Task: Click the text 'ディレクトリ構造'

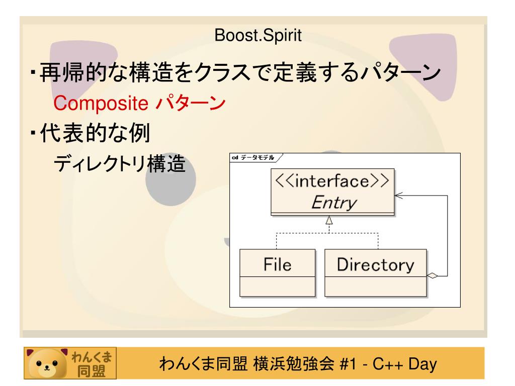Action: click(120, 163)
